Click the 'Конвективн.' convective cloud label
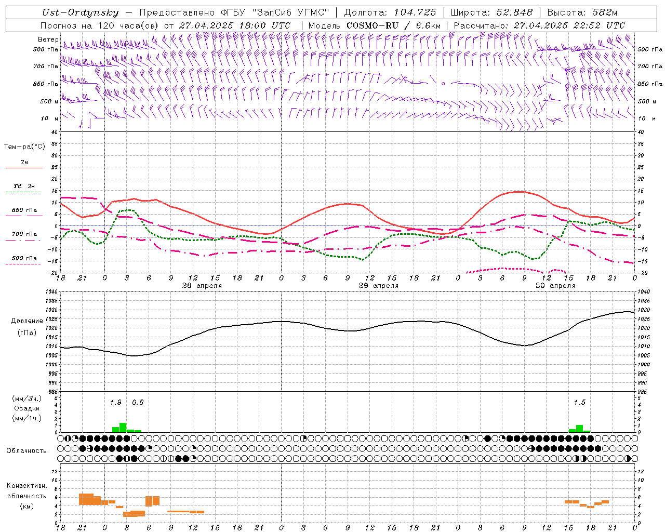Image resolution: width=665 pixels, height=532 pixels. 26,486
